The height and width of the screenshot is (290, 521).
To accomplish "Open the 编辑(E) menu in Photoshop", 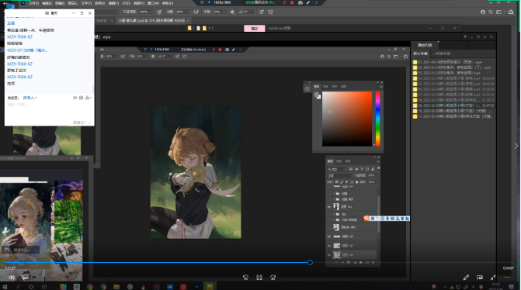I will [47, 3].
